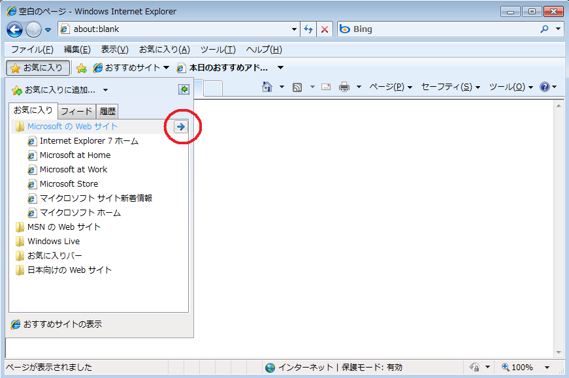This screenshot has height=378, width=569.
Task: Open the ページ(P) command bar menu
Action: (391, 87)
